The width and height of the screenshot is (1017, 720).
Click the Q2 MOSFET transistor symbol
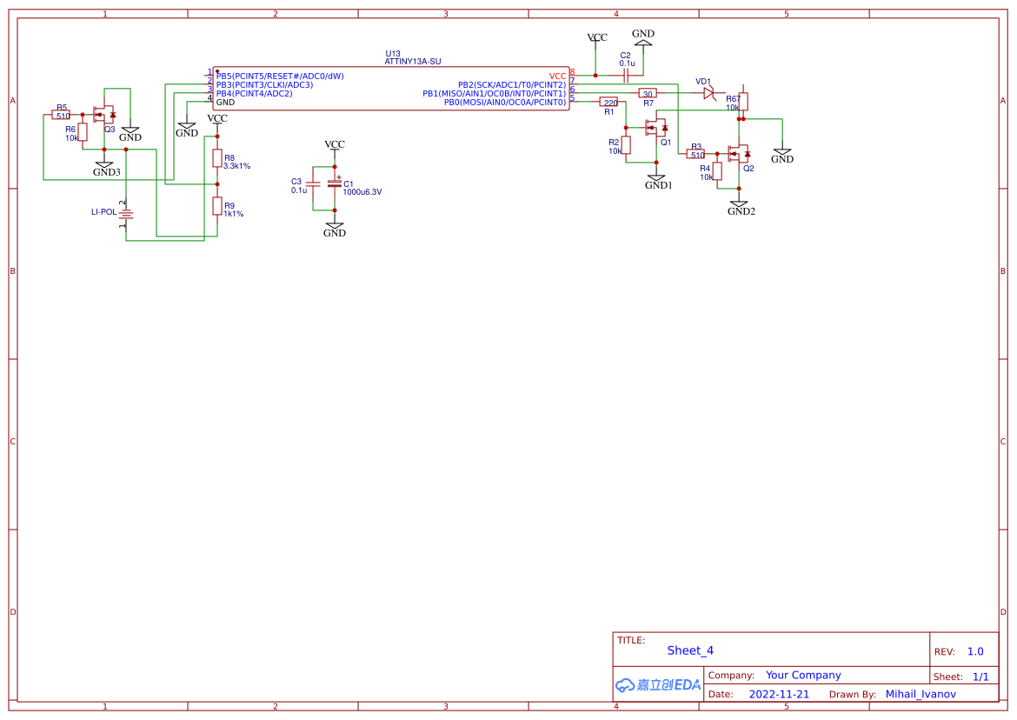740,155
